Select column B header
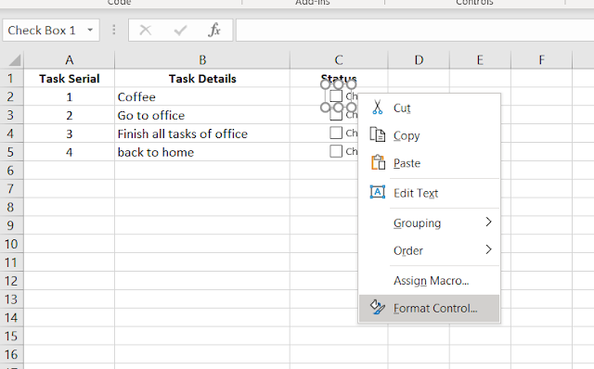Image resolution: width=594 pixels, height=369 pixels. coord(202,60)
